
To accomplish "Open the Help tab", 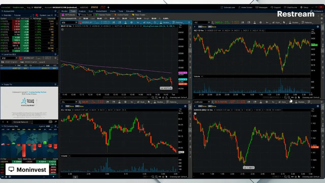I will click(x=139, y=11).
